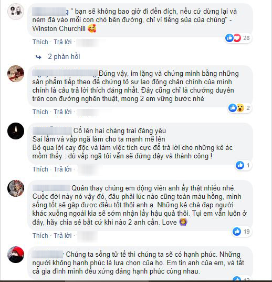272x282 pixels.
Task: Click Thích under the "Cố lên hai chàng trai" comment
Action: (40, 169)
